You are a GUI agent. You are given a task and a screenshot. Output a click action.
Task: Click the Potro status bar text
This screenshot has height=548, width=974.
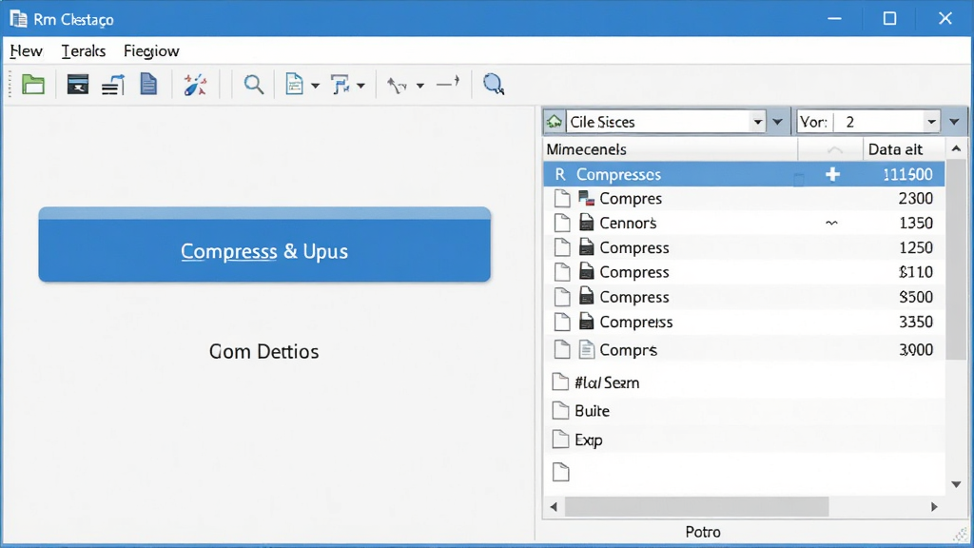click(x=703, y=532)
